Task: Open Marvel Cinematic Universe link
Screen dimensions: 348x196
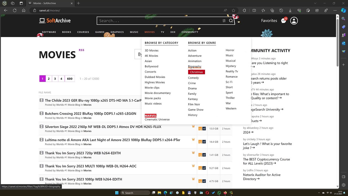Action: coord(157,118)
